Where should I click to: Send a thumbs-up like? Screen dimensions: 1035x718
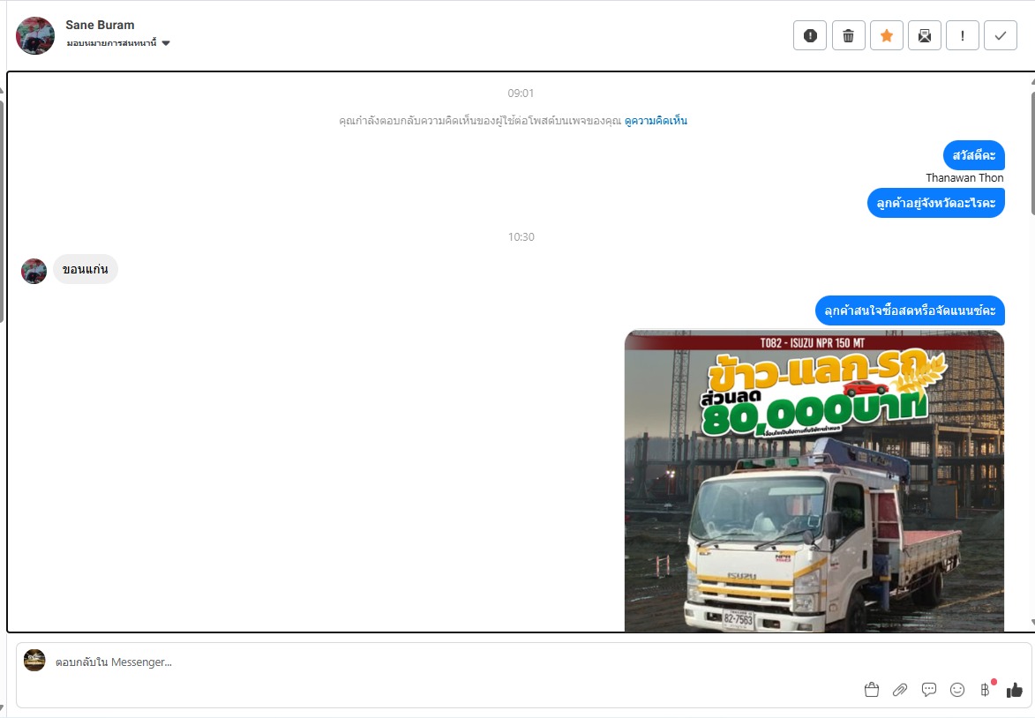click(x=1015, y=690)
